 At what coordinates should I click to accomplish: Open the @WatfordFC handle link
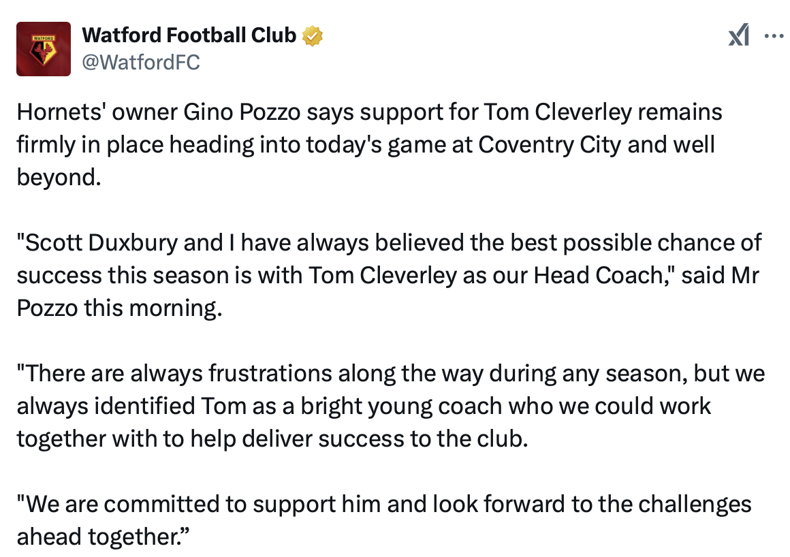tap(141, 62)
